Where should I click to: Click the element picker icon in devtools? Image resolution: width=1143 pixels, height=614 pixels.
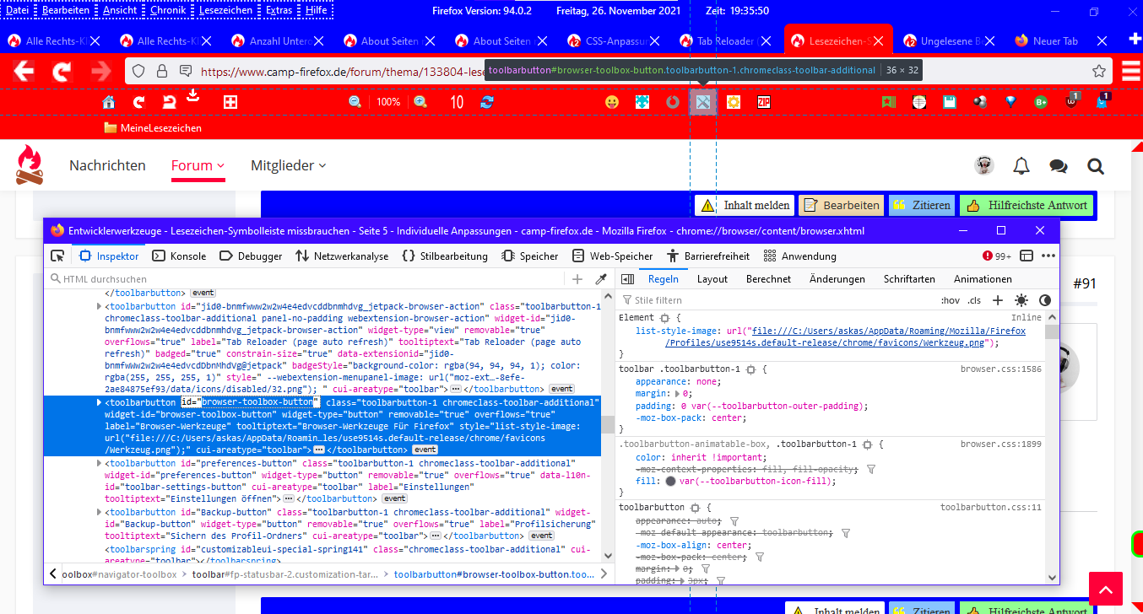[57, 256]
